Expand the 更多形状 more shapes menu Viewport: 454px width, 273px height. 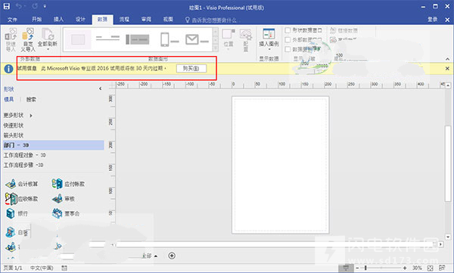click(x=18, y=115)
